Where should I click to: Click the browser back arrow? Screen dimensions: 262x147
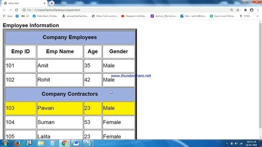coord(4,10)
